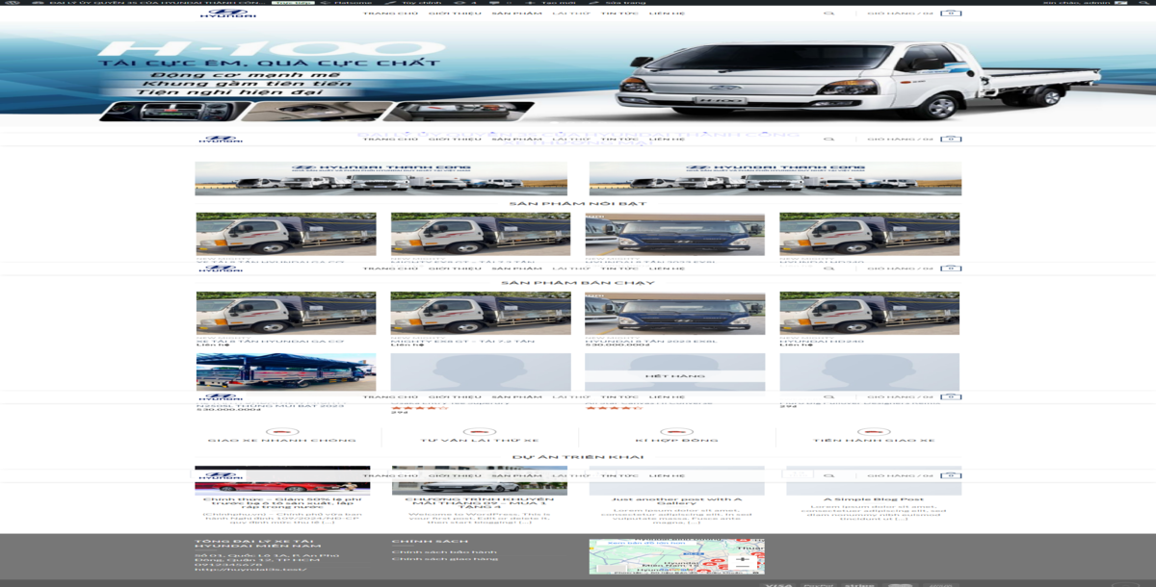Screen dimensions: 1156x587
Task: Select blue truck image under 'Sản phẩm bán chạy'
Action: (x=675, y=314)
